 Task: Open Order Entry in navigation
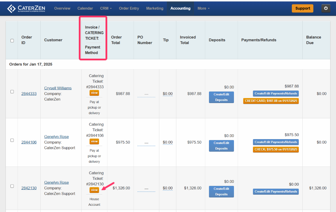pos(129,8)
